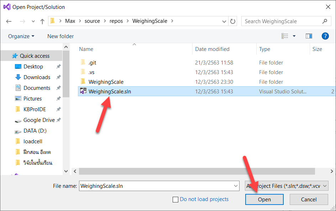
Task: Click file list scroll left arrow
Action: pyautogui.click(x=75, y=171)
